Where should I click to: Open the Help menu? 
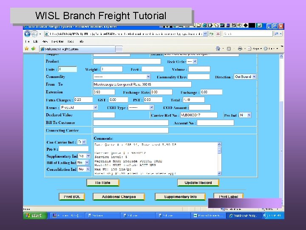tap(82, 41)
